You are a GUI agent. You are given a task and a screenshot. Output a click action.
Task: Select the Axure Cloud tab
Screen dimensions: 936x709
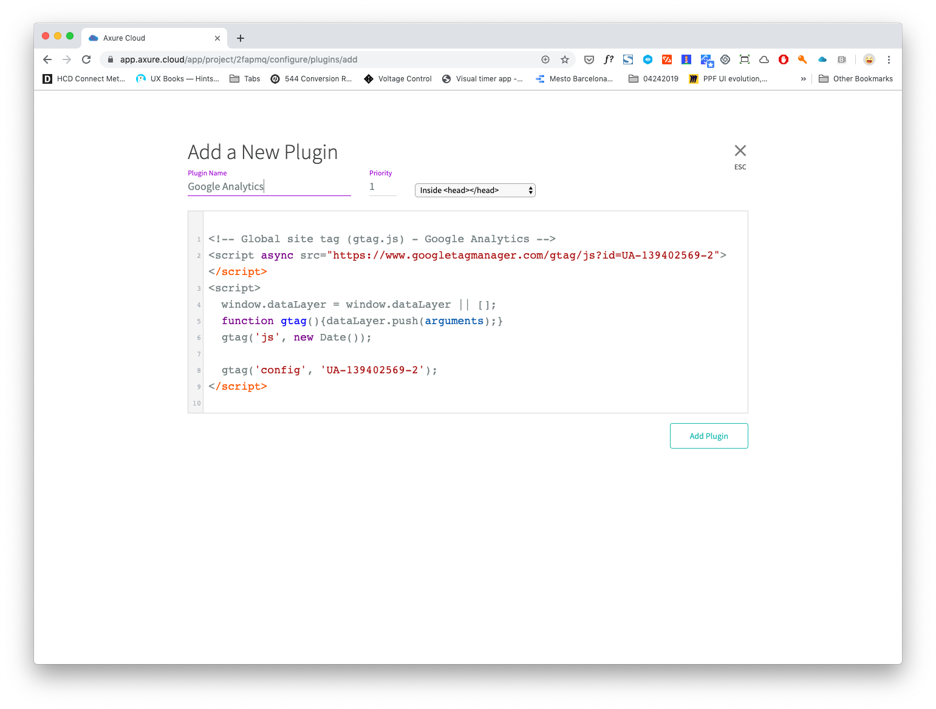click(x=154, y=38)
